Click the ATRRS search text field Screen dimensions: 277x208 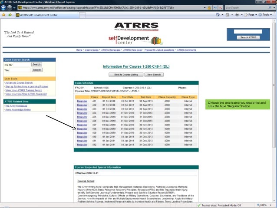click(248, 31)
